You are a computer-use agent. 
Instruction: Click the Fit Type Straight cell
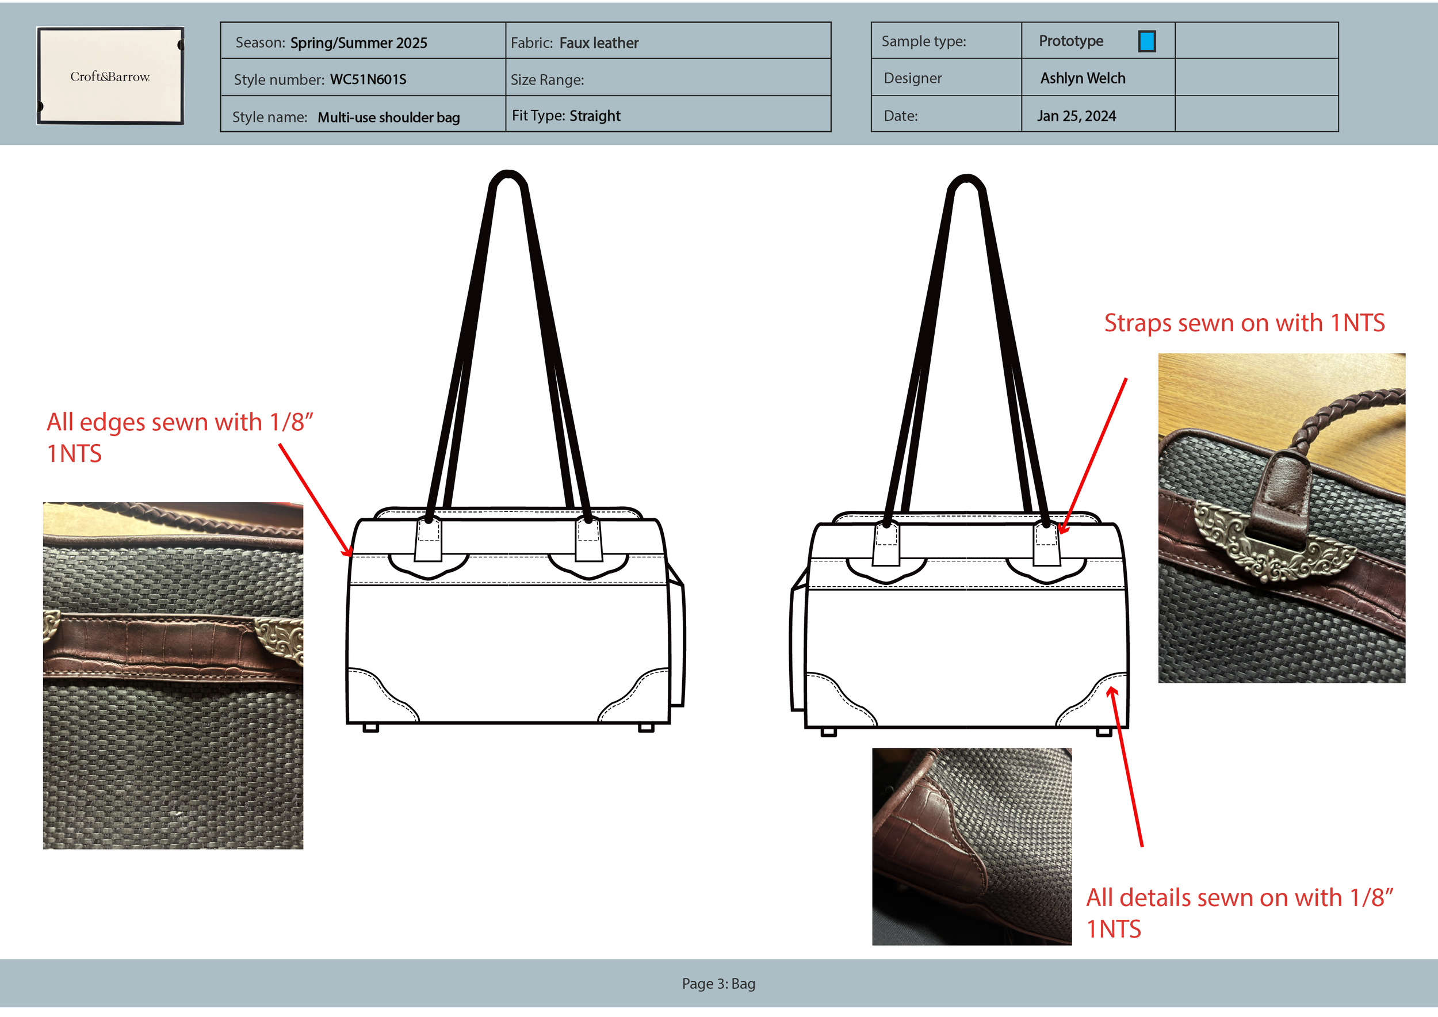594,116
